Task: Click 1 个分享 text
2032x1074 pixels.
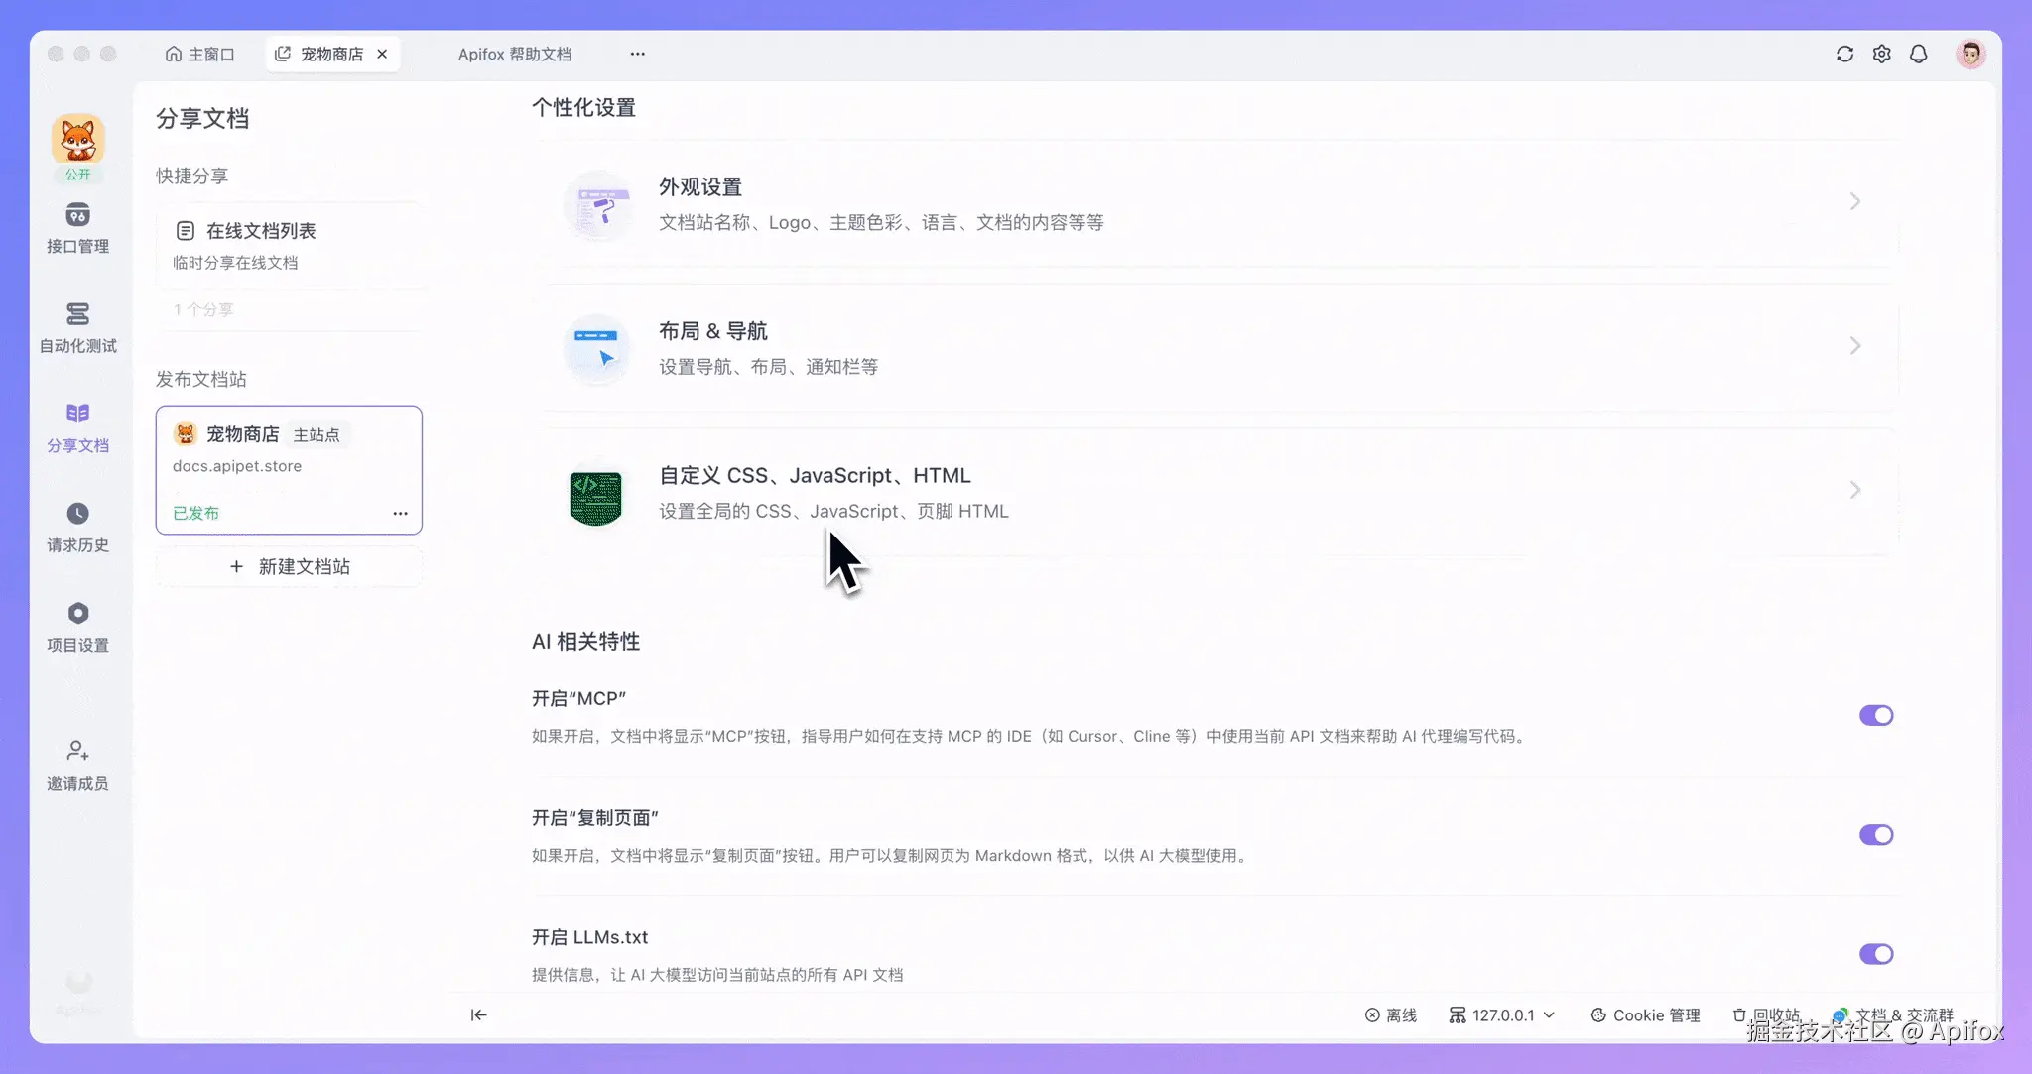Action: coord(203,309)
